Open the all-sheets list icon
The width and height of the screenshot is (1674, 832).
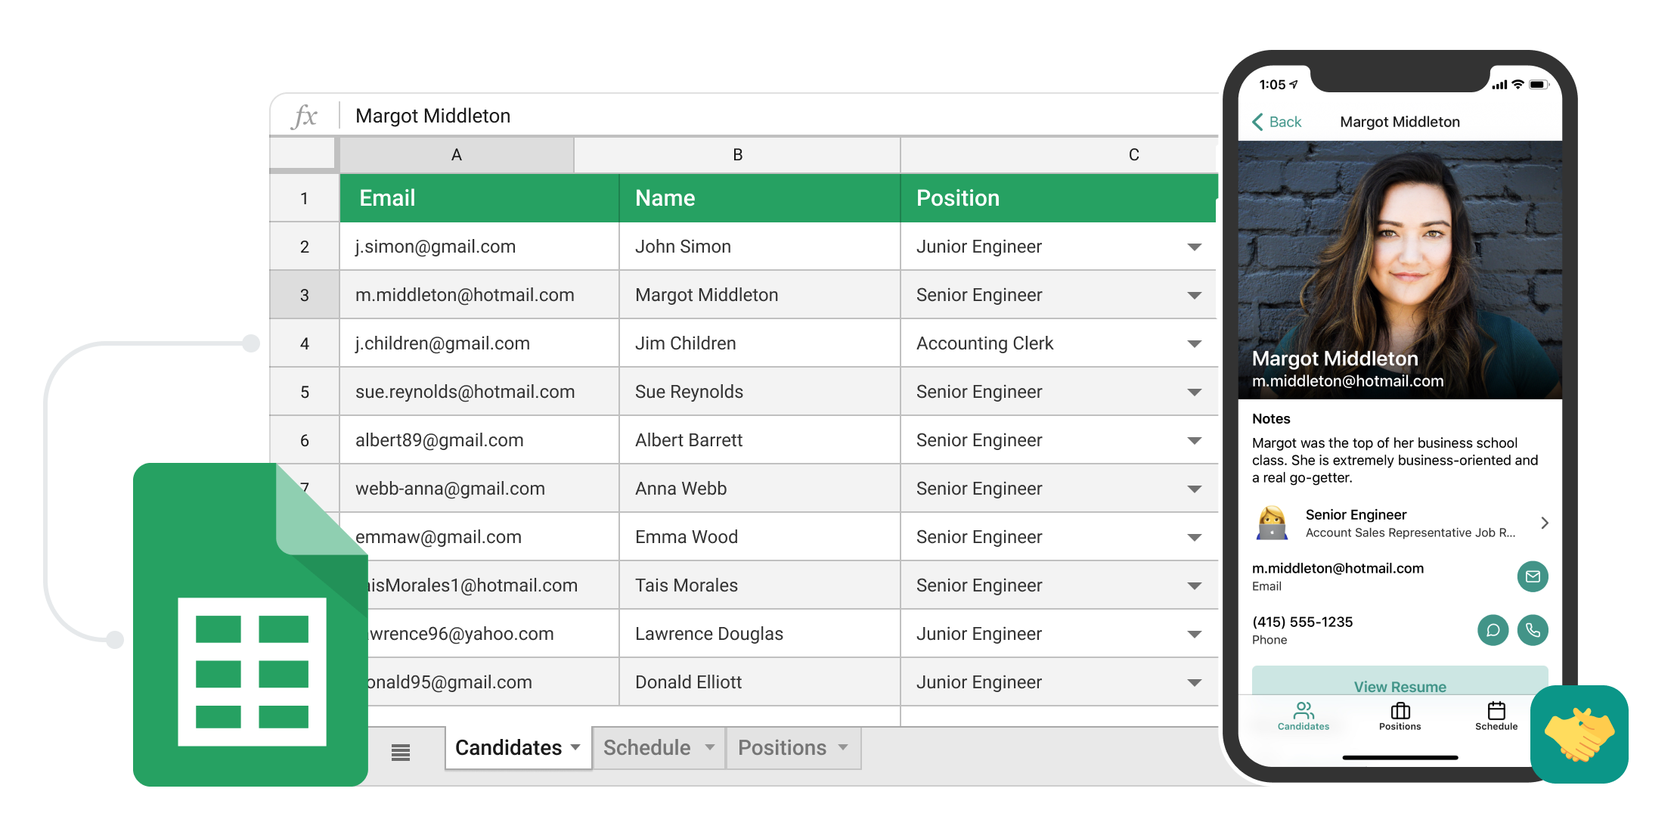tap(401, 751)
